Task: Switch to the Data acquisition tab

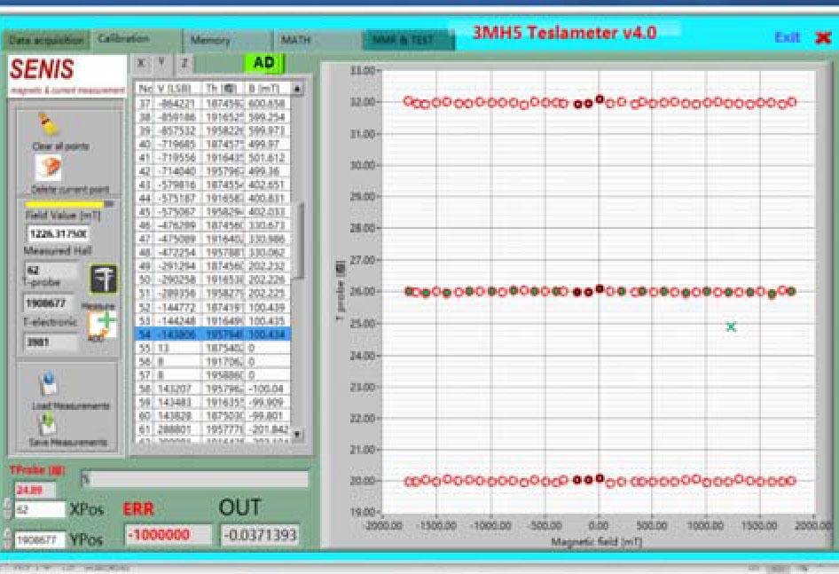Action: point(44,41)
